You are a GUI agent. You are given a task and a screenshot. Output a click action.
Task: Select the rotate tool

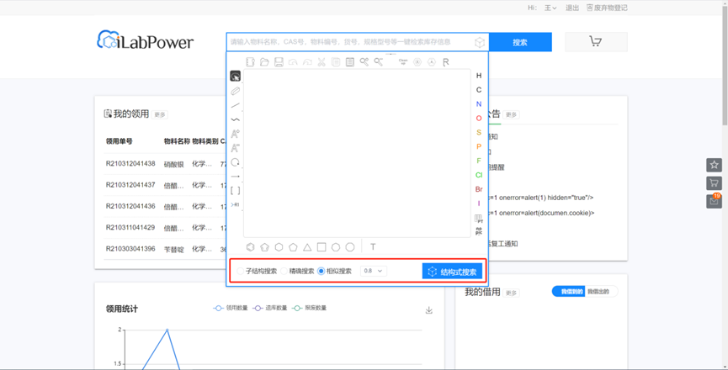pyautogui.click(x=236, y=162)
